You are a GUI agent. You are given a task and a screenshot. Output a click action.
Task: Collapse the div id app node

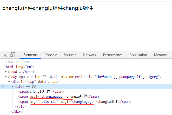[9, 82]
